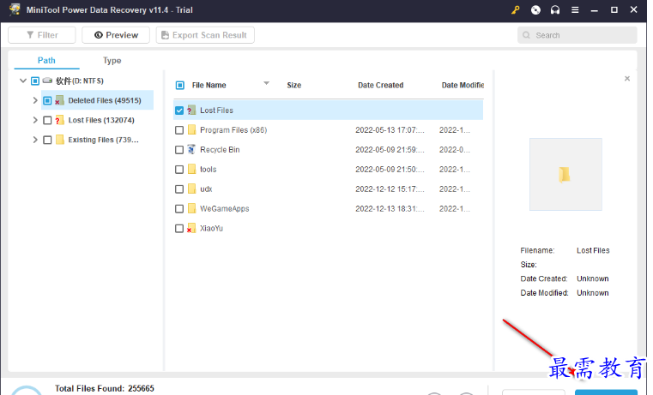Click into the Search field
Image resolution: width=653 pixels, height=395 pixels.
coord(577,35)
